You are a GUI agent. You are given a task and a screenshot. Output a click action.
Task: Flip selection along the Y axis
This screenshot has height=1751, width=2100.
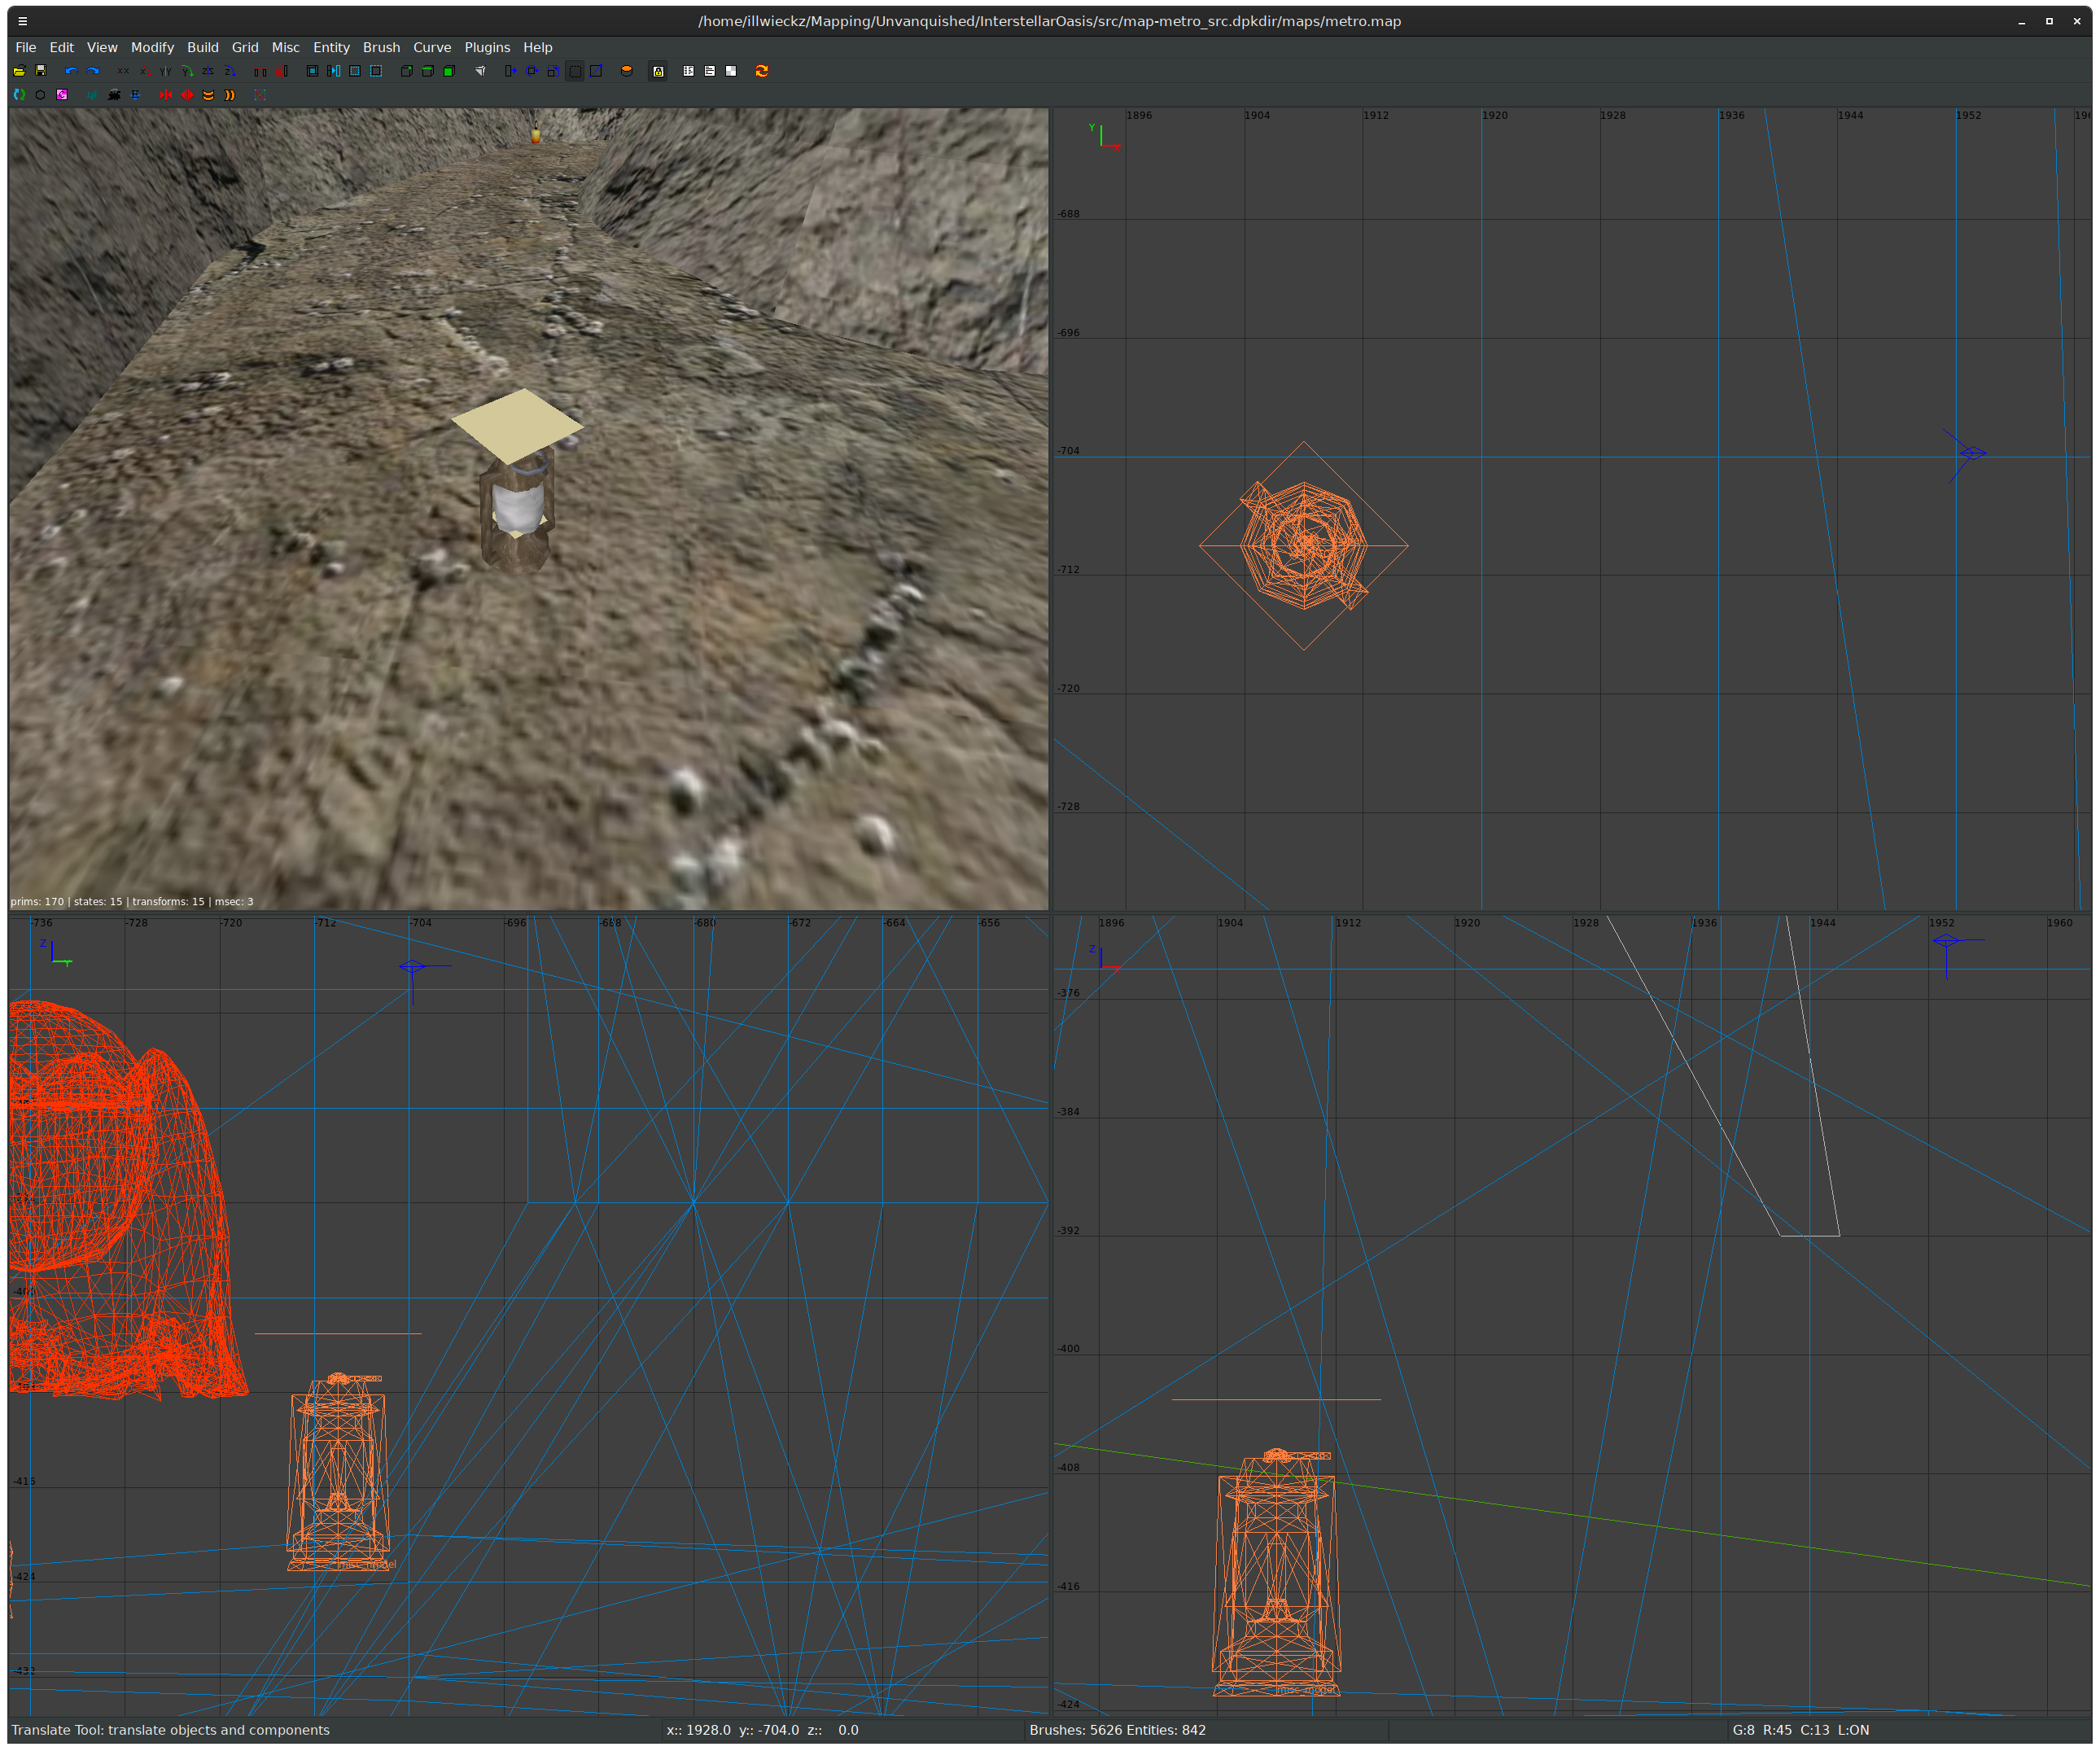click(166, 71)
